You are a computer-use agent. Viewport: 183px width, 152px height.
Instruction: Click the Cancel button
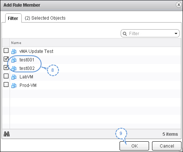click(x=167, y=146)
